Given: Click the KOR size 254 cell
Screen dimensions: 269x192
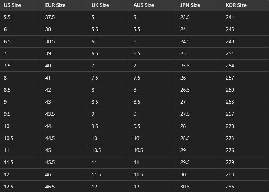Looking at the screenshot, I should point(230,66).
